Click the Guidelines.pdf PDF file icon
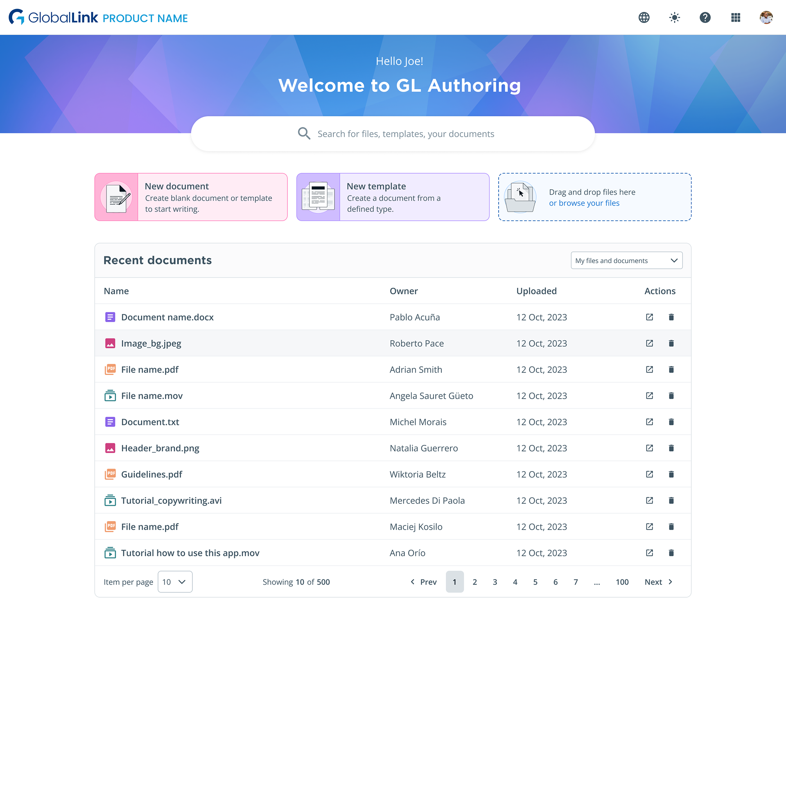786x788 pixels. click(110, 474)
